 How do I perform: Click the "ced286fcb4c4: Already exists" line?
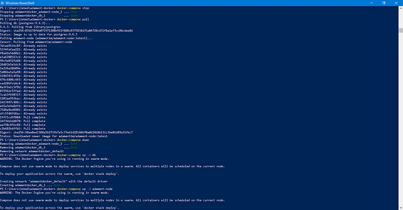pos(23,83)
